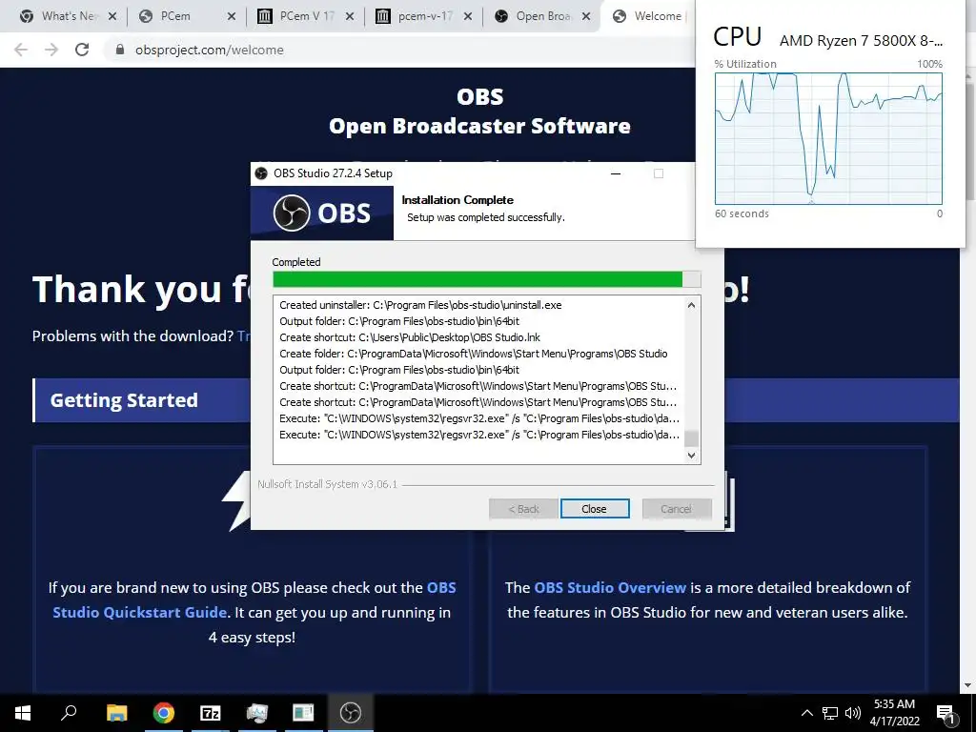The image size is (976, 732).
Task: Close the PCem tab
Action: (x=232, y=16)
